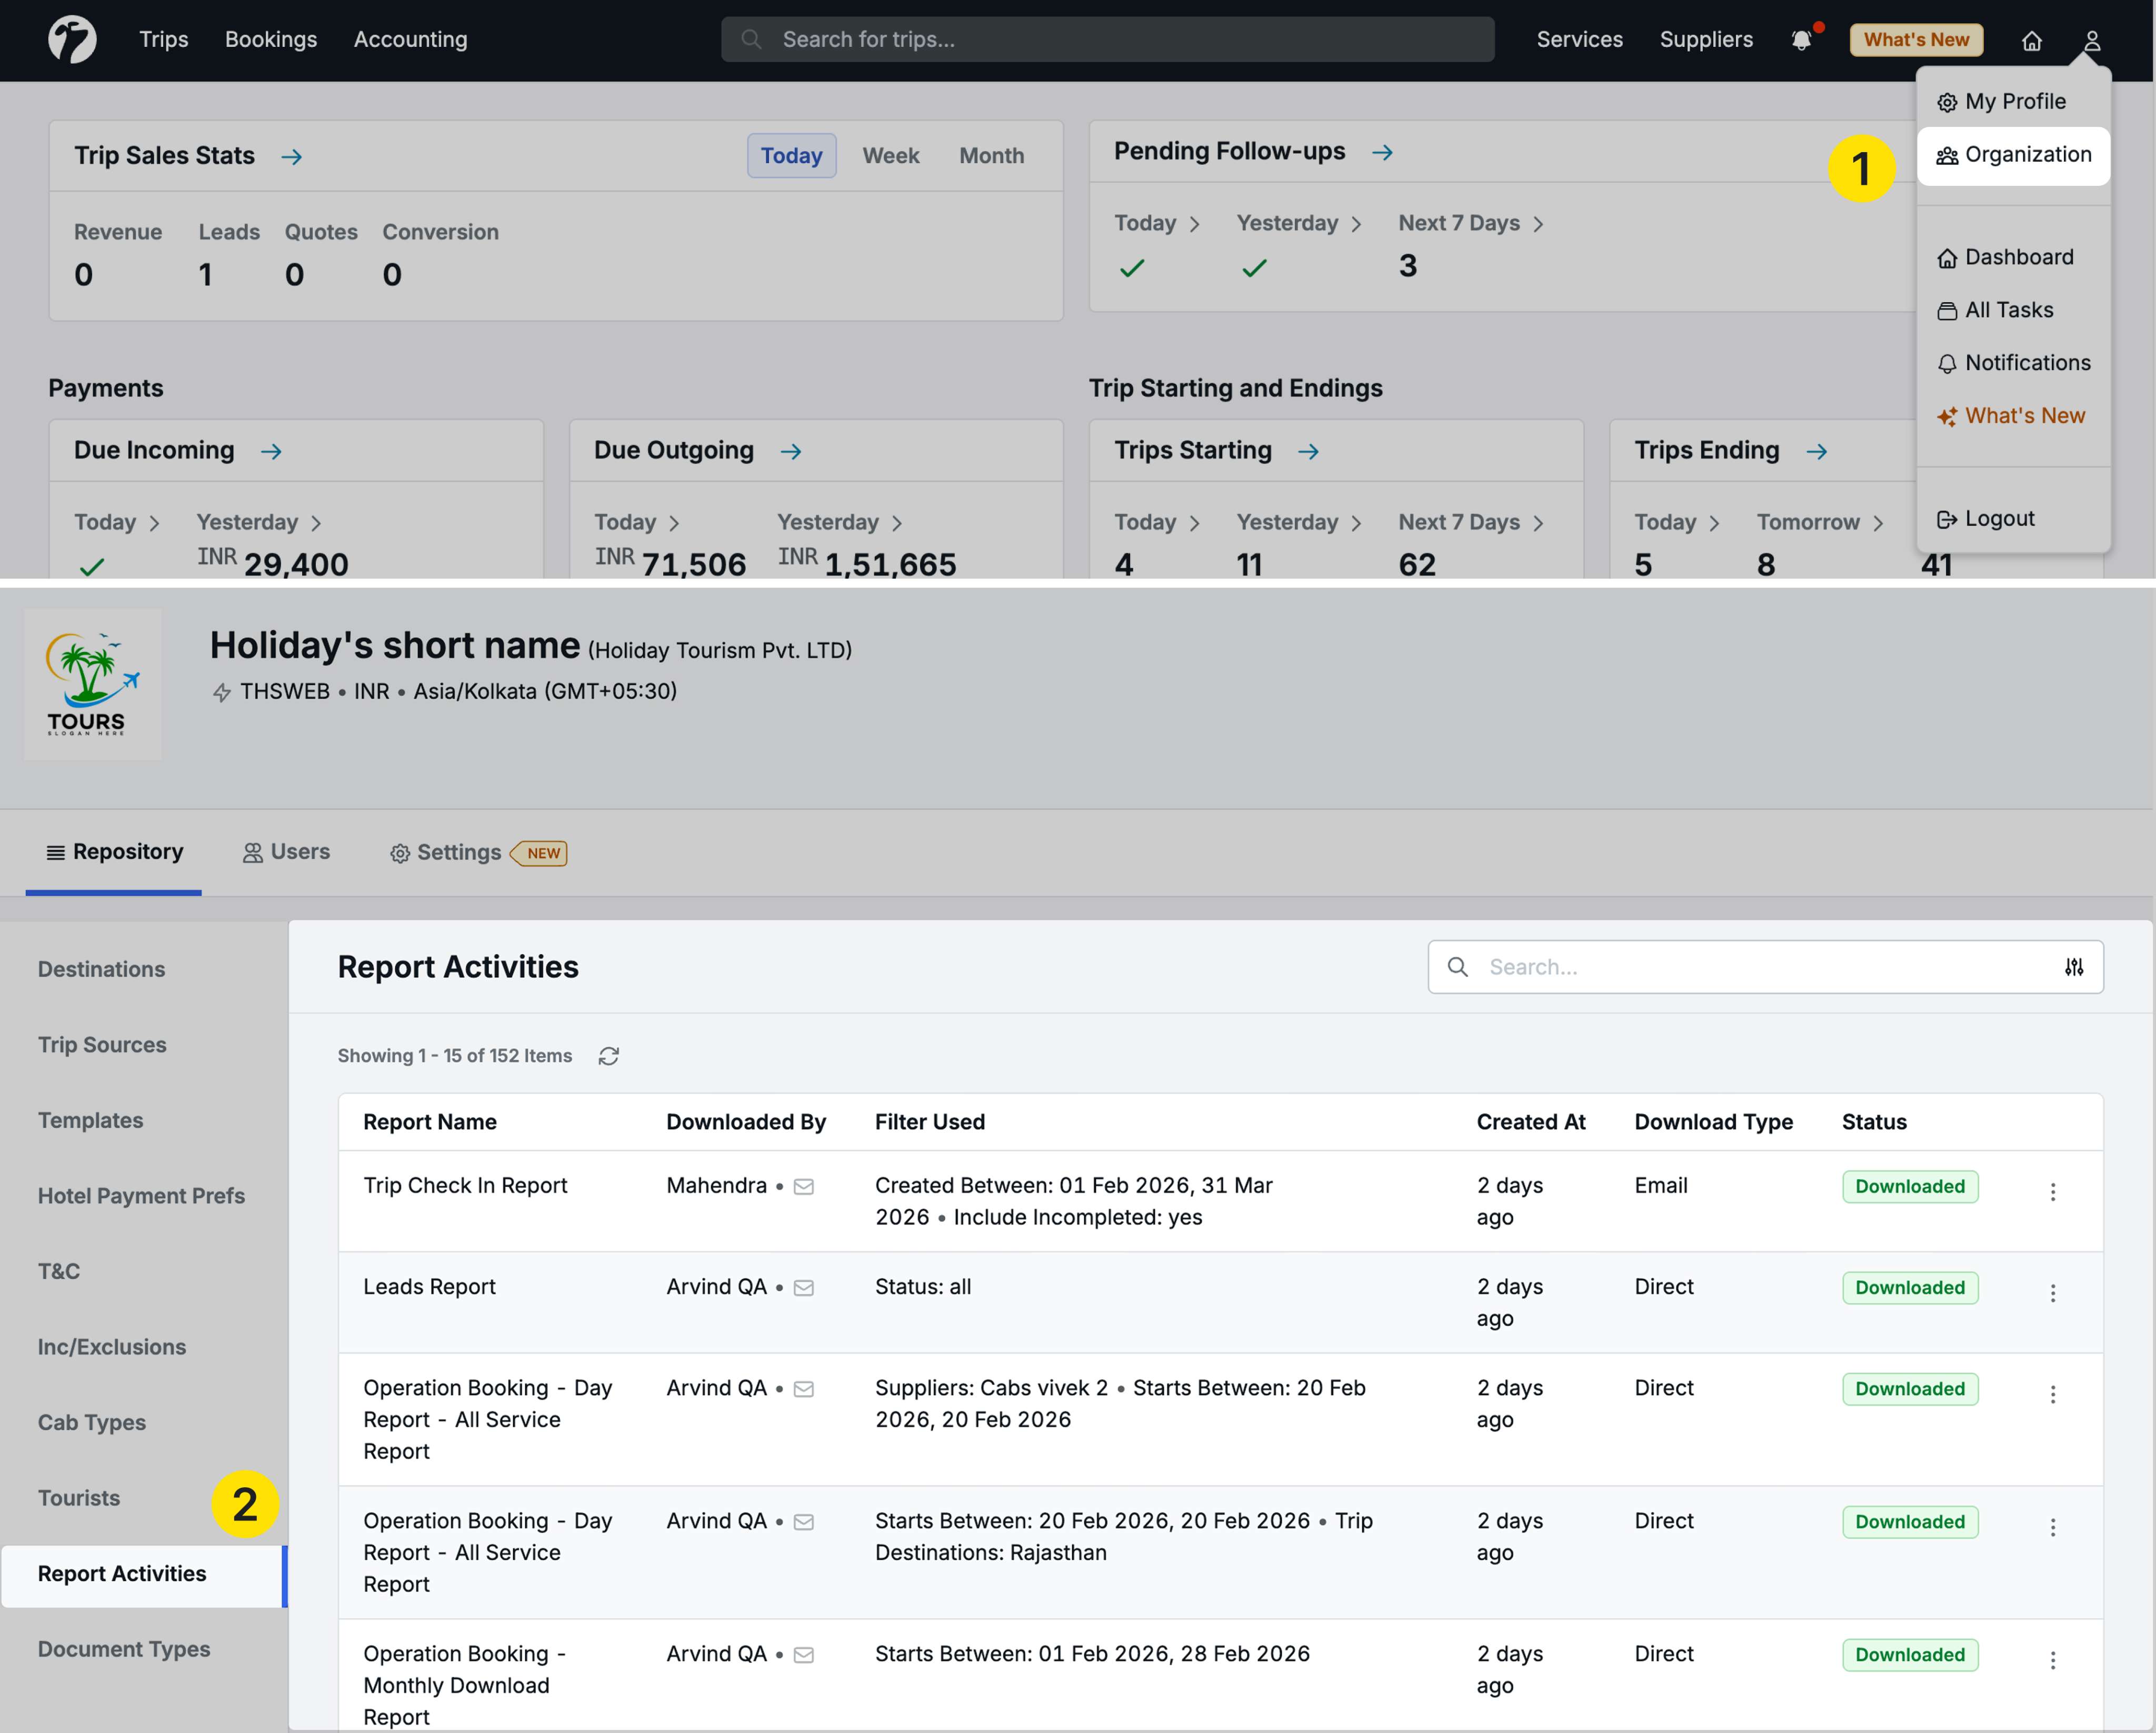Switch to the Users tab
The image size is (2156, 1733).
point(286,852)
